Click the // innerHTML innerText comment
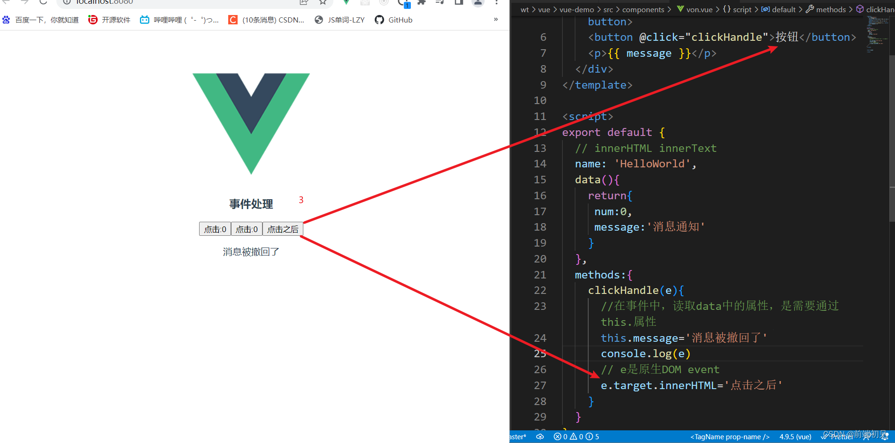The width and height of the screenshot is (895, 443). (x=646, y=148)
